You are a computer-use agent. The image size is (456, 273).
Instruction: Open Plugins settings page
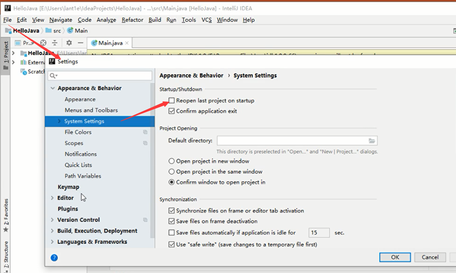tap(68, 209)
